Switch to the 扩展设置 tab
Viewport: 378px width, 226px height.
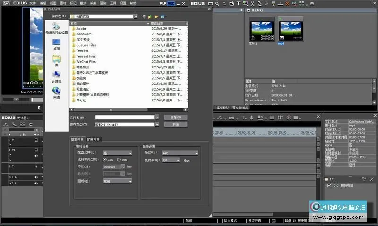94,139
